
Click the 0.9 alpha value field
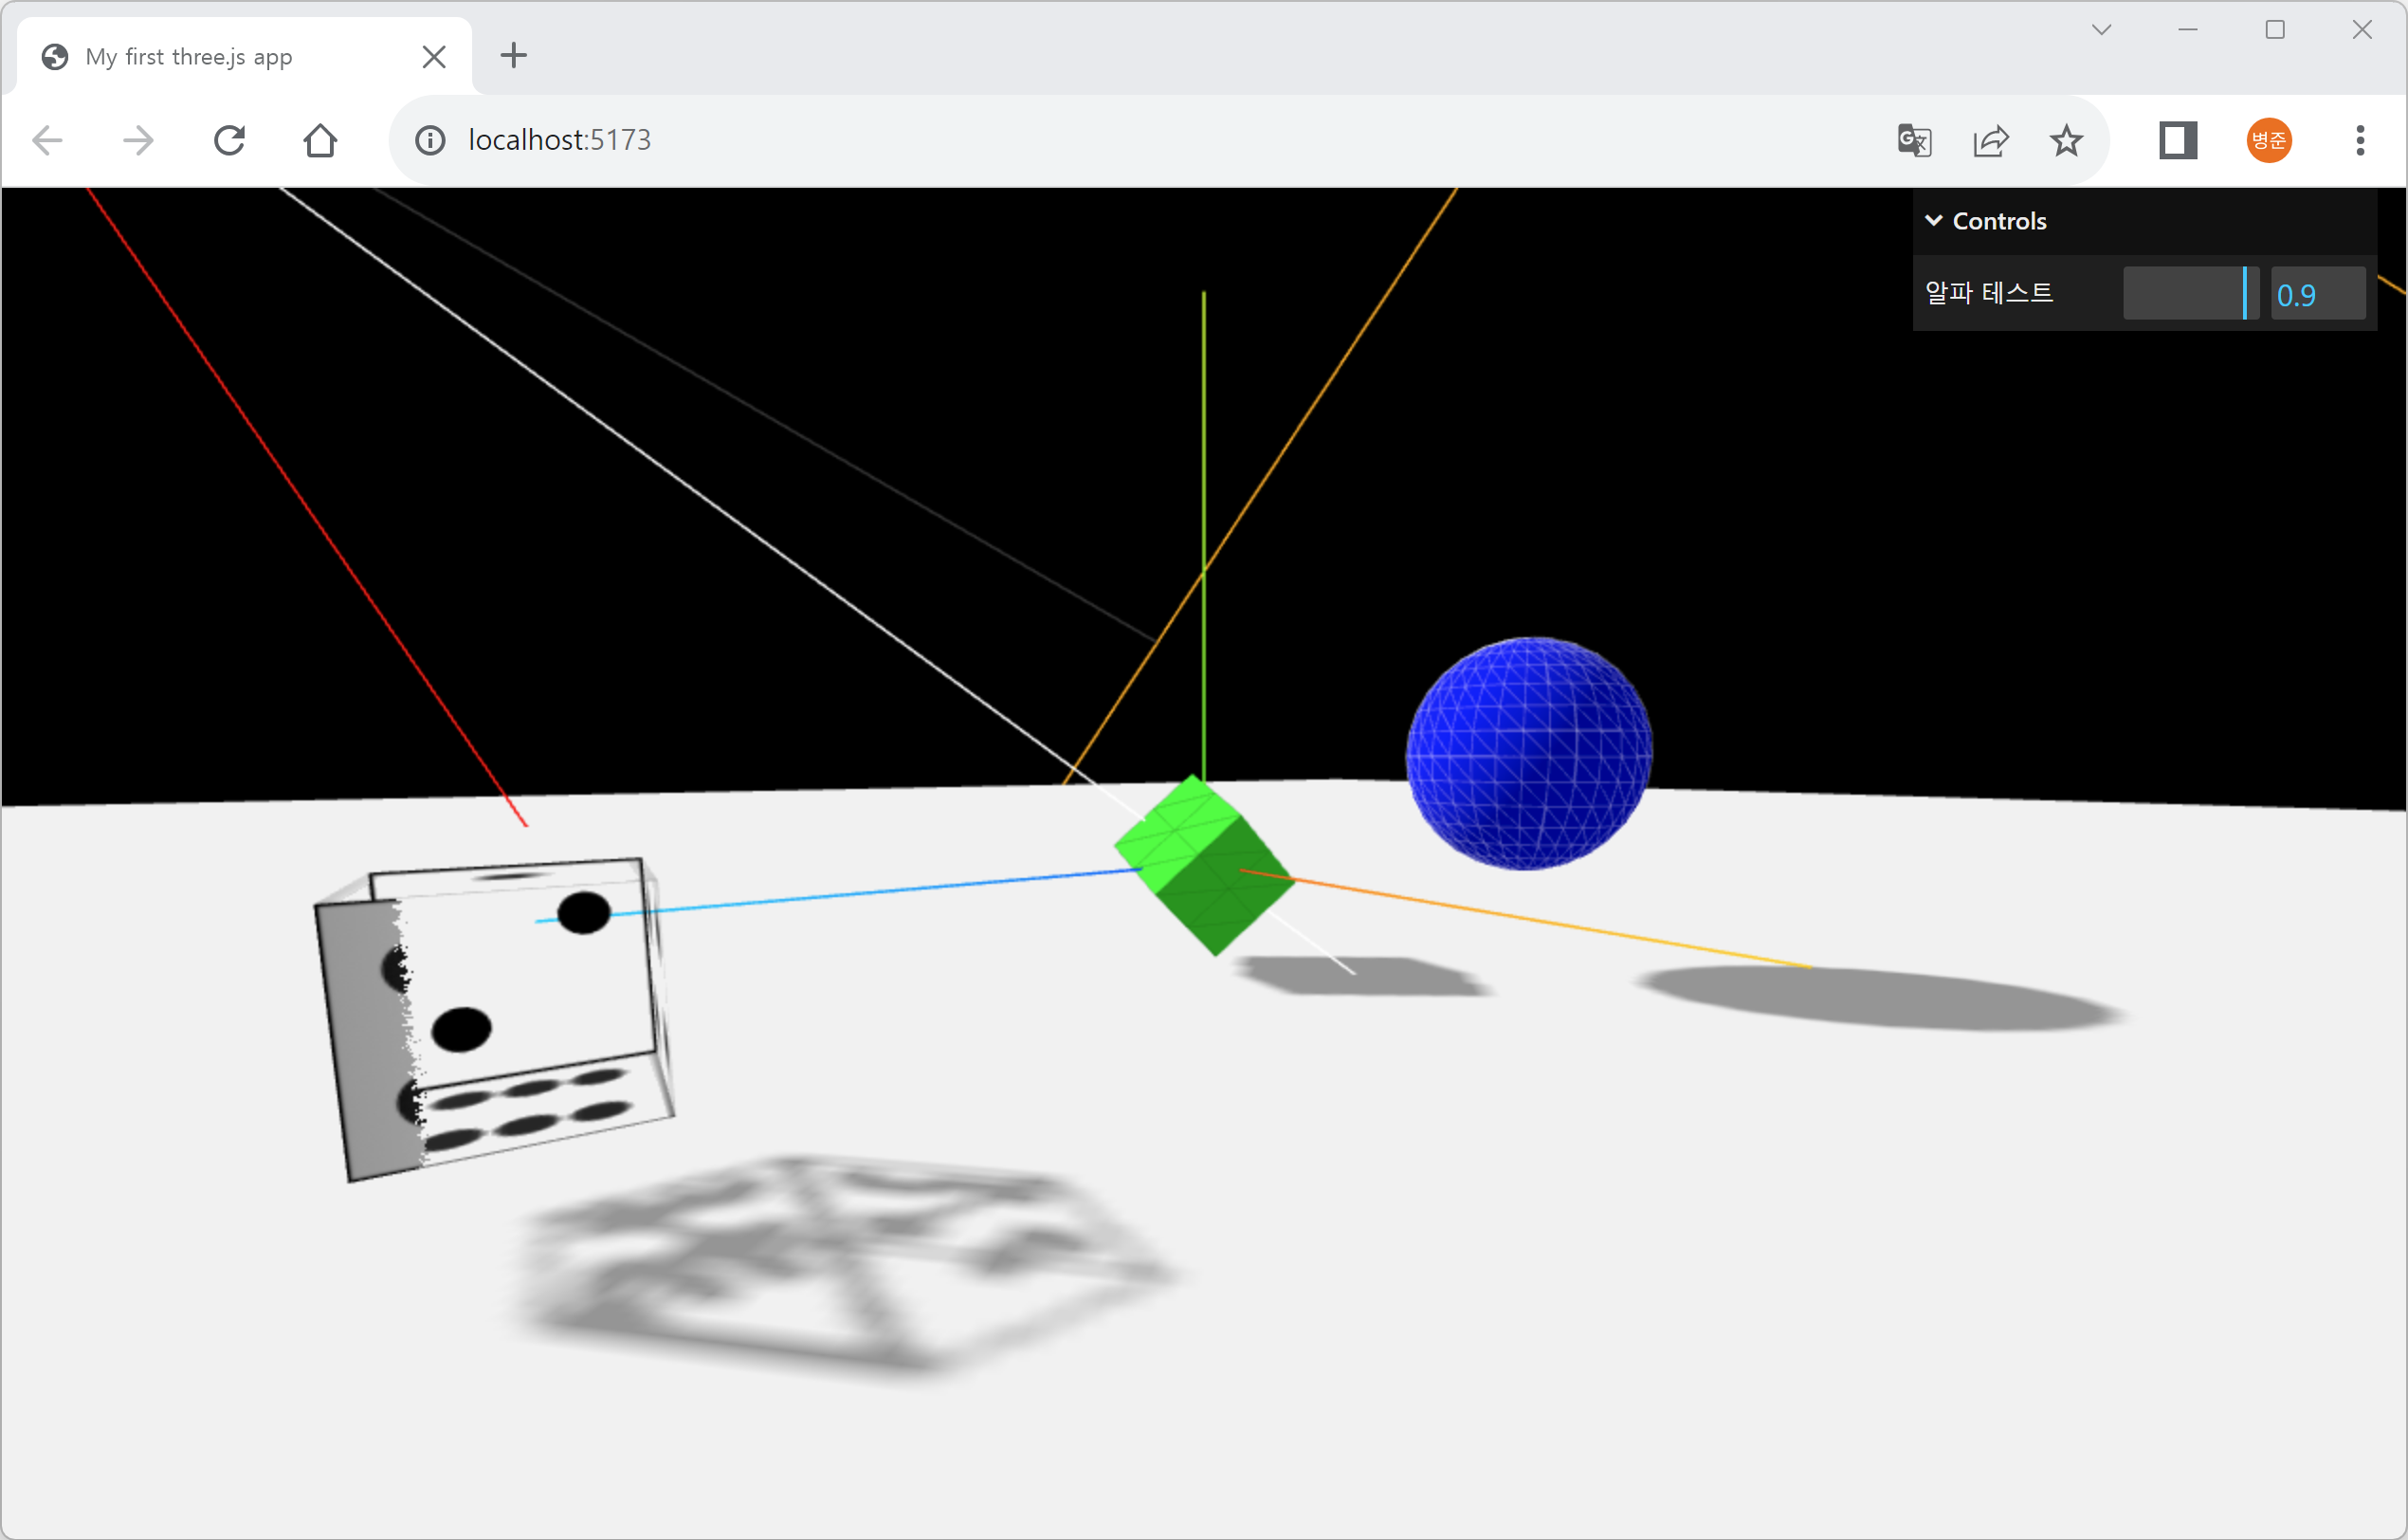point(2318,294)
